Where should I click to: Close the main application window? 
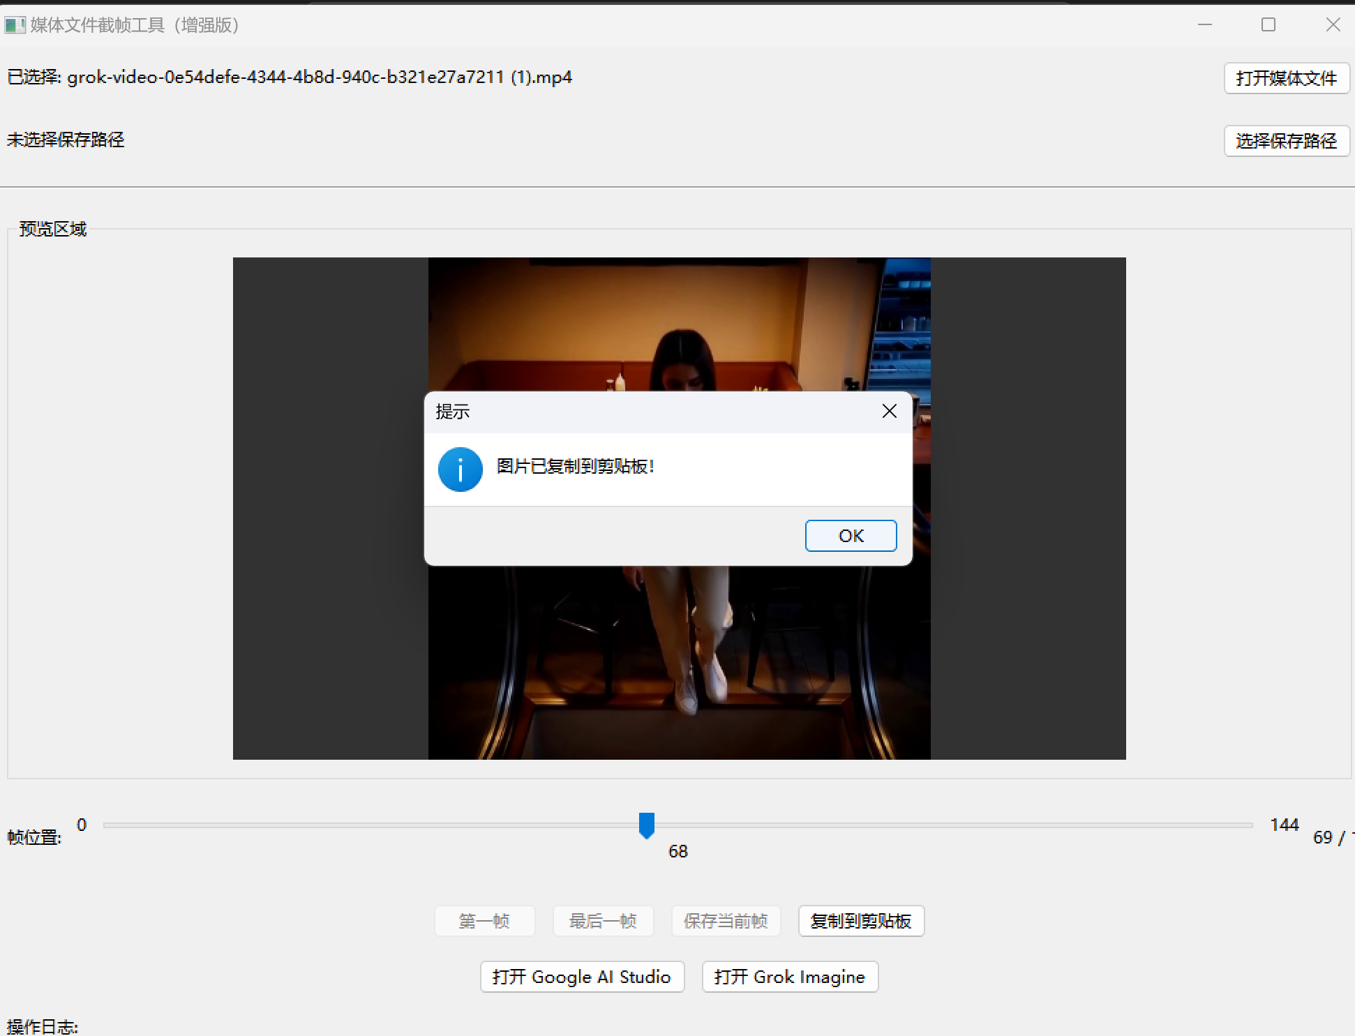click(x=1333, y=25)
